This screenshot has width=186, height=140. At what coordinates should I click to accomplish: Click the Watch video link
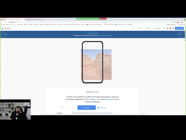[103, 108]
